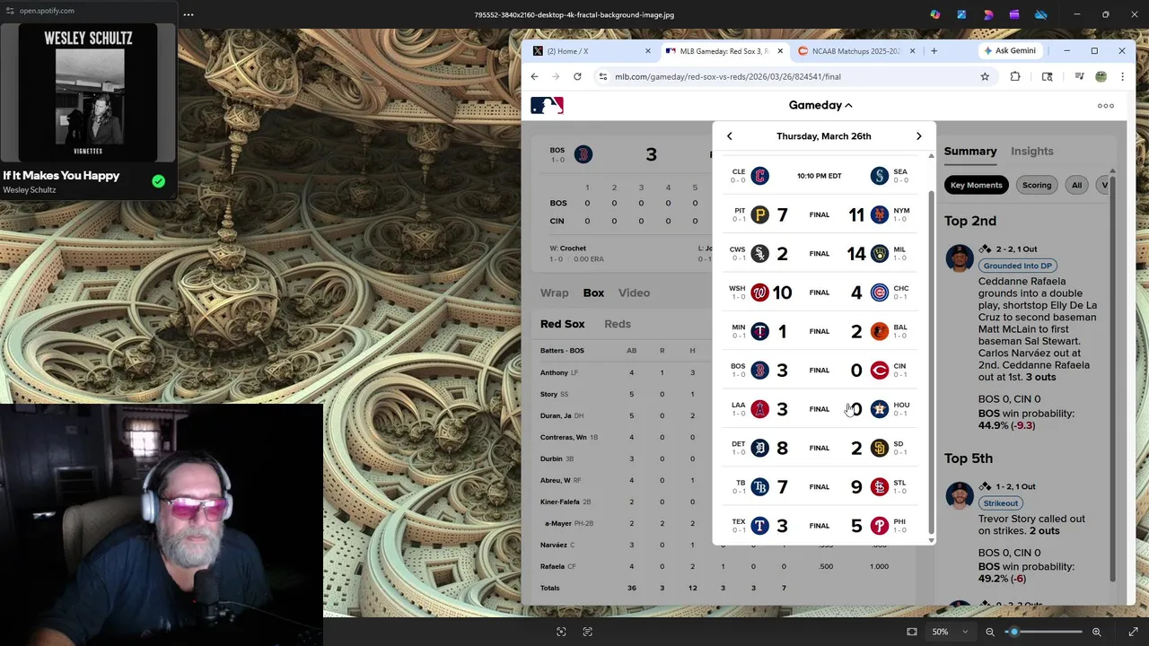Open the DET vs SD final game
Screen dimensions: 1149x646
pyautogui.click(x=820, y=448)
